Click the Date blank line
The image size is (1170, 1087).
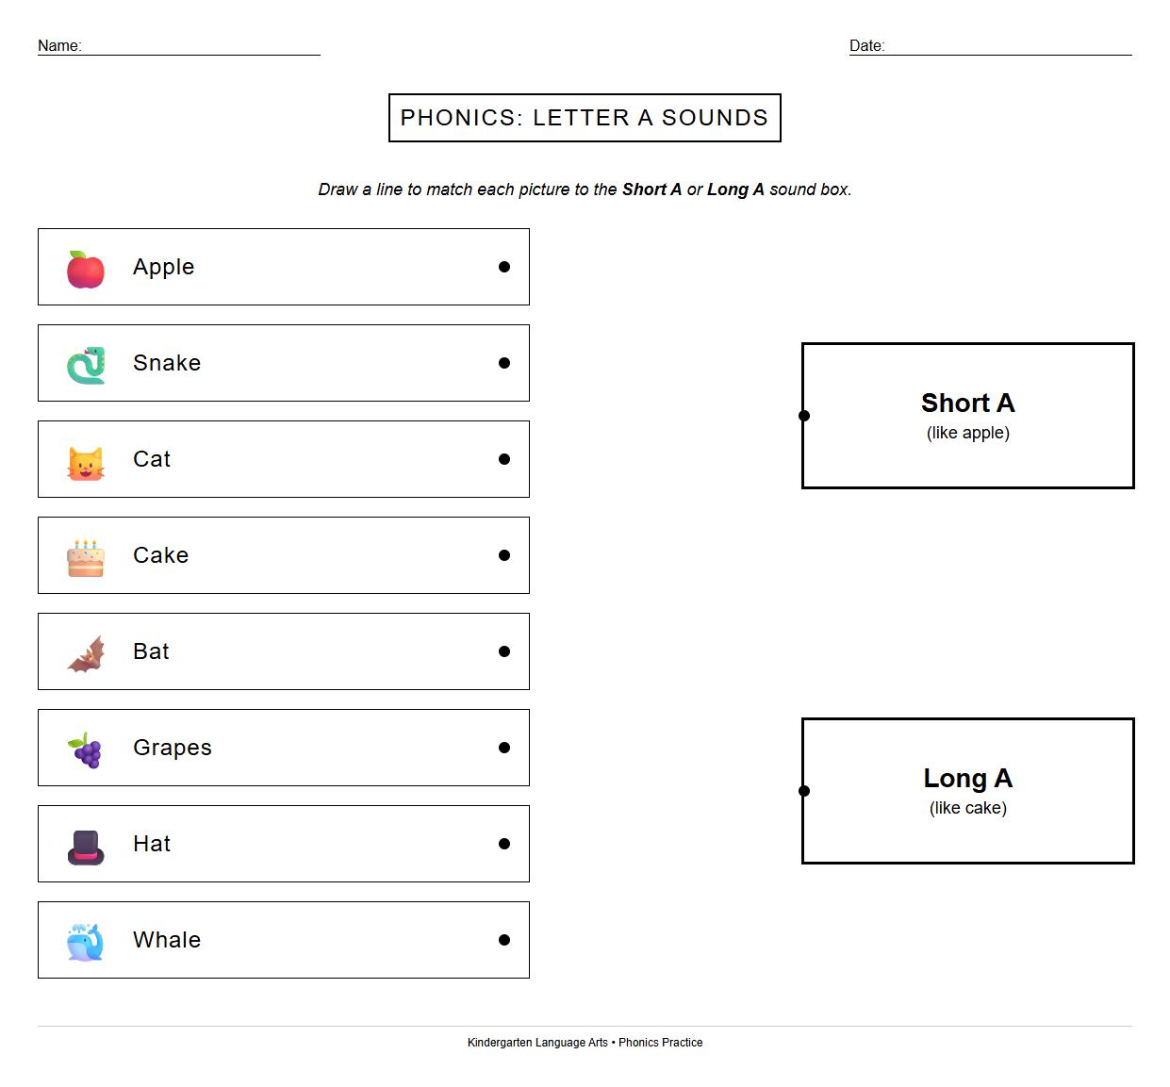pos(1008,47)
